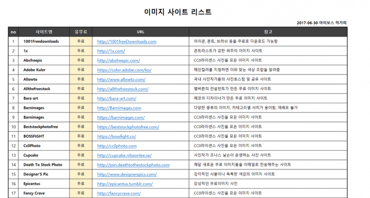This screenshot has width=370, height=198.
Task: Click the cc0photo.com link
Action: point(117,146)
